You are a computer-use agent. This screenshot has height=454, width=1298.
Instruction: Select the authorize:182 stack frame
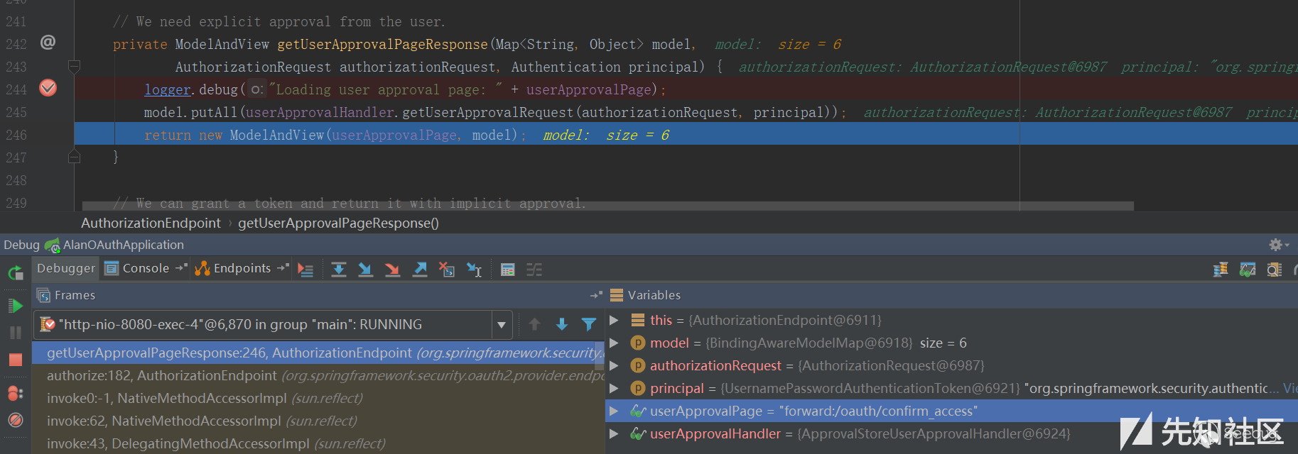tap(161, 375)
